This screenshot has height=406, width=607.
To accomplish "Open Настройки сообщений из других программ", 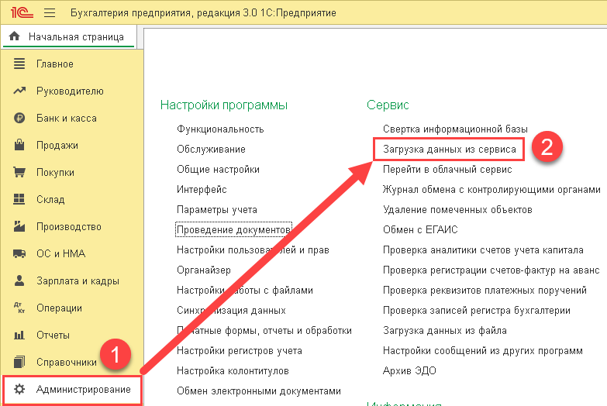I will coord(482,351).
